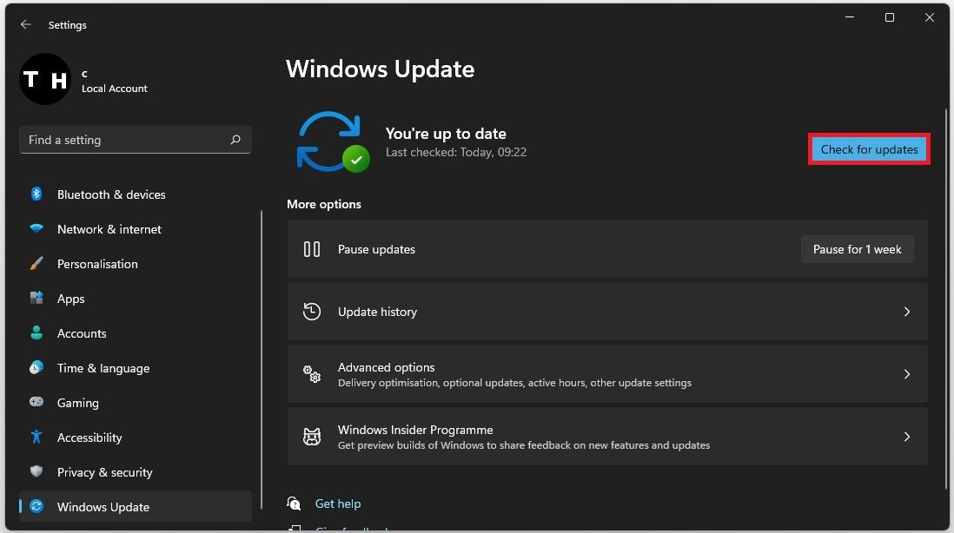Open Advanced options chevron
954x533 pixels.
pyautogui.click(x=906, y=374)
